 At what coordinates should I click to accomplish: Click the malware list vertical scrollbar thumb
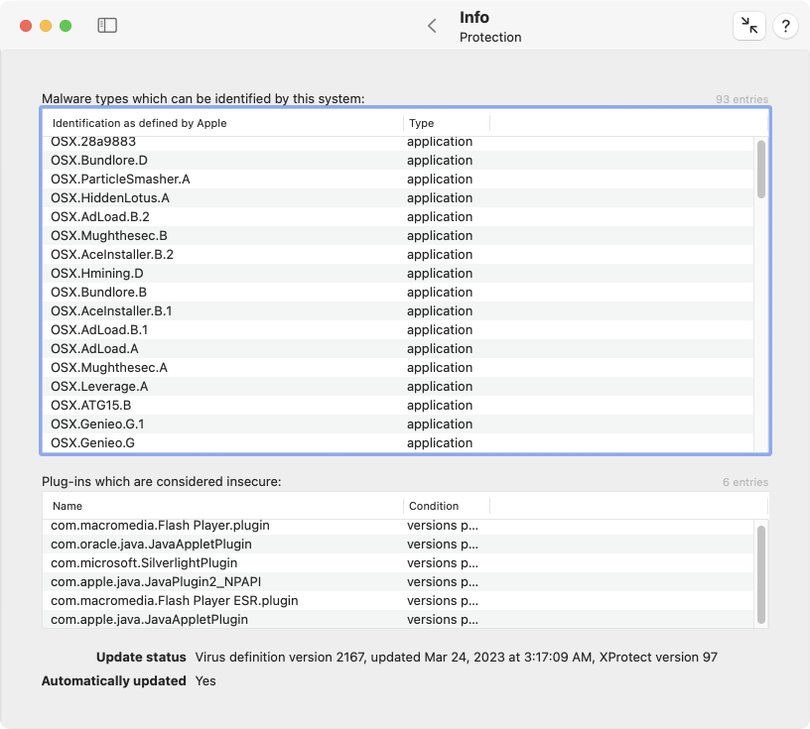click(761, 170)
